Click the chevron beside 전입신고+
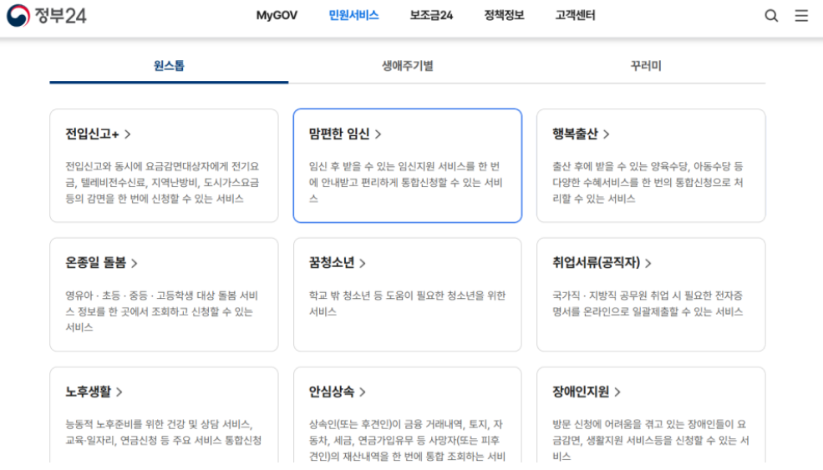This screenshot has width=823, height=470. 128,134
